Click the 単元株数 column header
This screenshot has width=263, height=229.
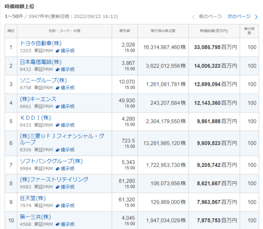(x=249, y=31)
